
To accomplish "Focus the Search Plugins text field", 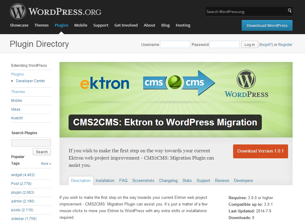I will coord(31,143).
